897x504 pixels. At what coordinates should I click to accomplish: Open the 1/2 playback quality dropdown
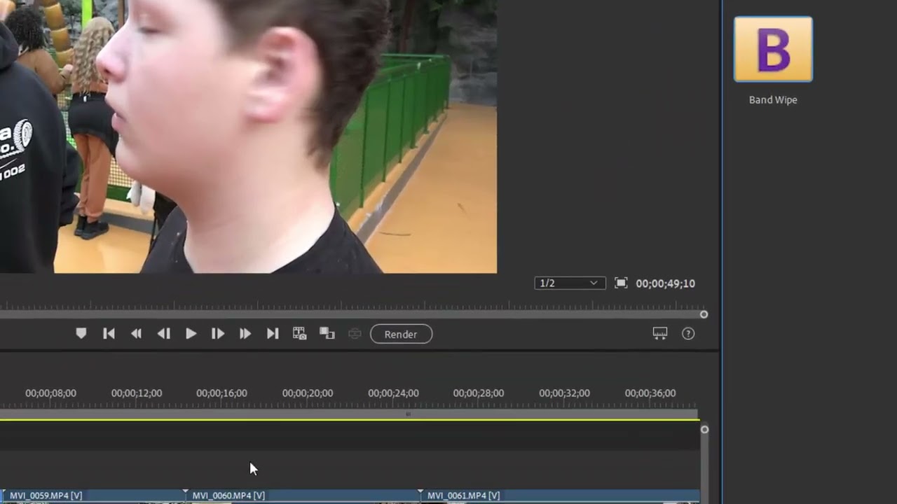click(570, 283)
